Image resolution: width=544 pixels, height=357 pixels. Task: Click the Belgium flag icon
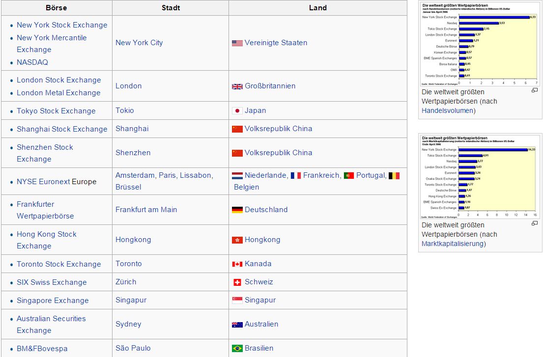coord(394,176)
